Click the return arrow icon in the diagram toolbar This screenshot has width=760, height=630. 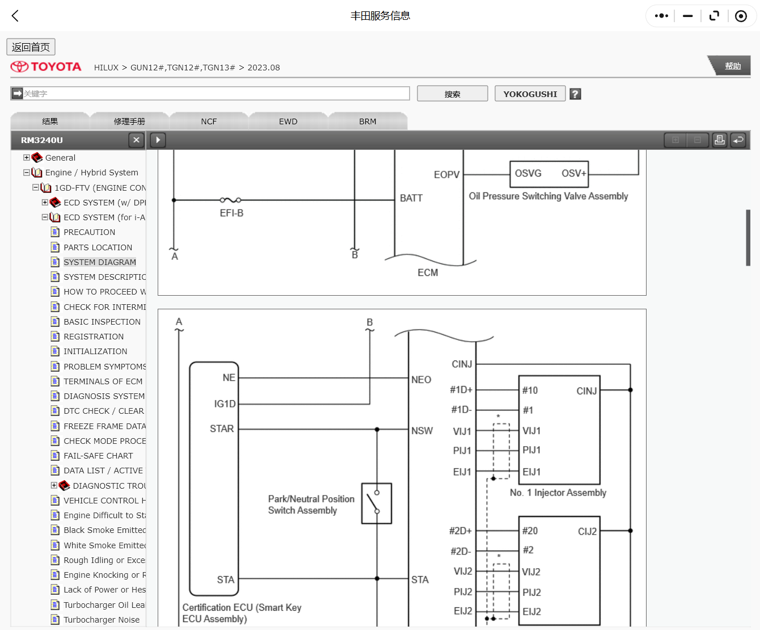pyautogui.click(x=738, y=140)
